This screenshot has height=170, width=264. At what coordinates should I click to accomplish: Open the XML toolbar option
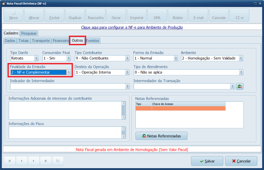[157, 15]
